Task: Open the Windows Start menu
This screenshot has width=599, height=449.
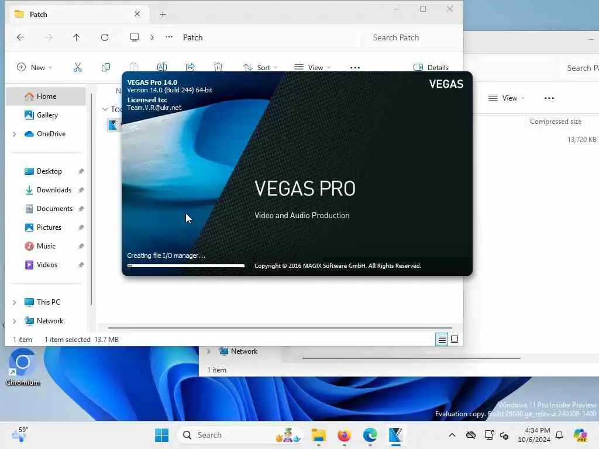Action: tap(161, 435)
